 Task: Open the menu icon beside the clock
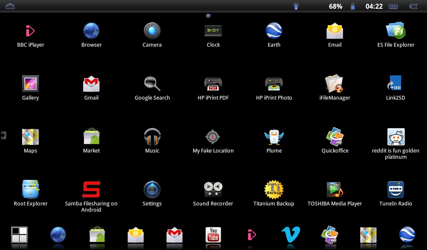click(x=393, y=6)
